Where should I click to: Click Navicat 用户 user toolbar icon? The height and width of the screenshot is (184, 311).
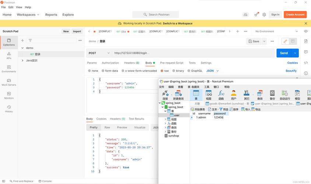pyautogui.click(x=234, y=95)
